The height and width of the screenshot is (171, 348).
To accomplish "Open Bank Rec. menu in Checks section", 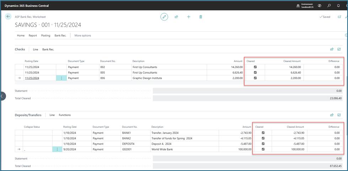I will click(x=48, y=49).
